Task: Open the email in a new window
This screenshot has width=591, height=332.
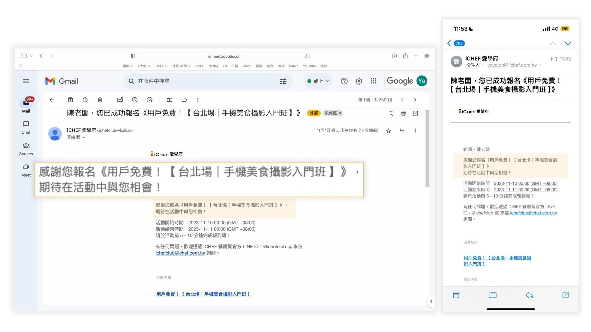Action: pyautogui.click(x=415, y=113)
